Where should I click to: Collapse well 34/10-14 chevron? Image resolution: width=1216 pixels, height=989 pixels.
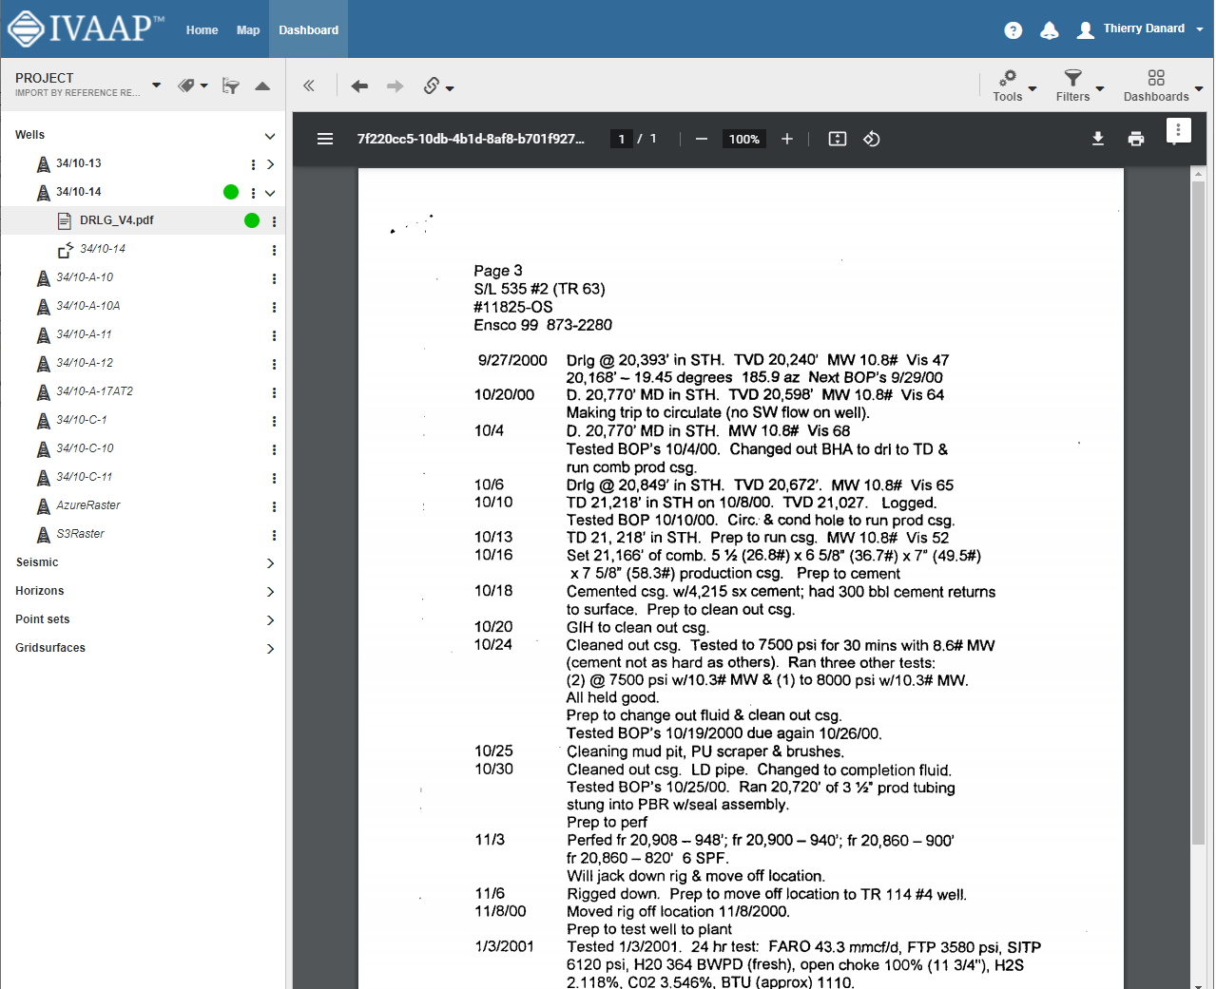(271, 193)
